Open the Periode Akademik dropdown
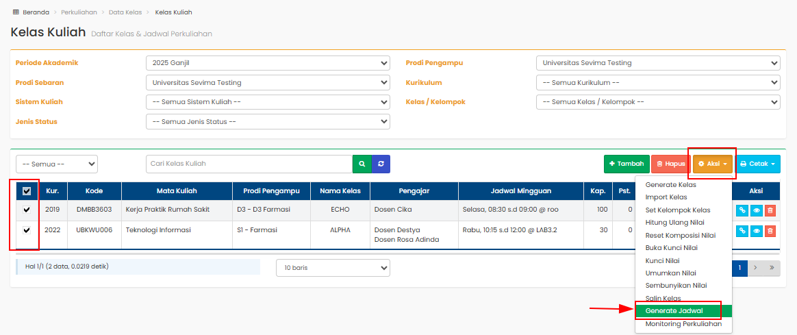797x335 pixels. click(268, 63)
